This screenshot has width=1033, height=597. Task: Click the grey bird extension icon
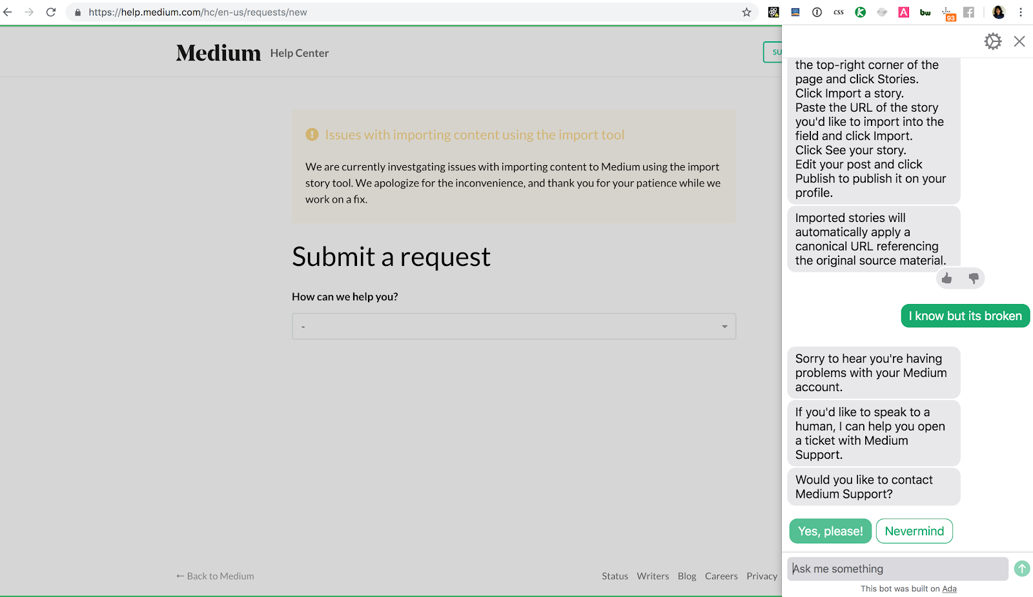882,12
